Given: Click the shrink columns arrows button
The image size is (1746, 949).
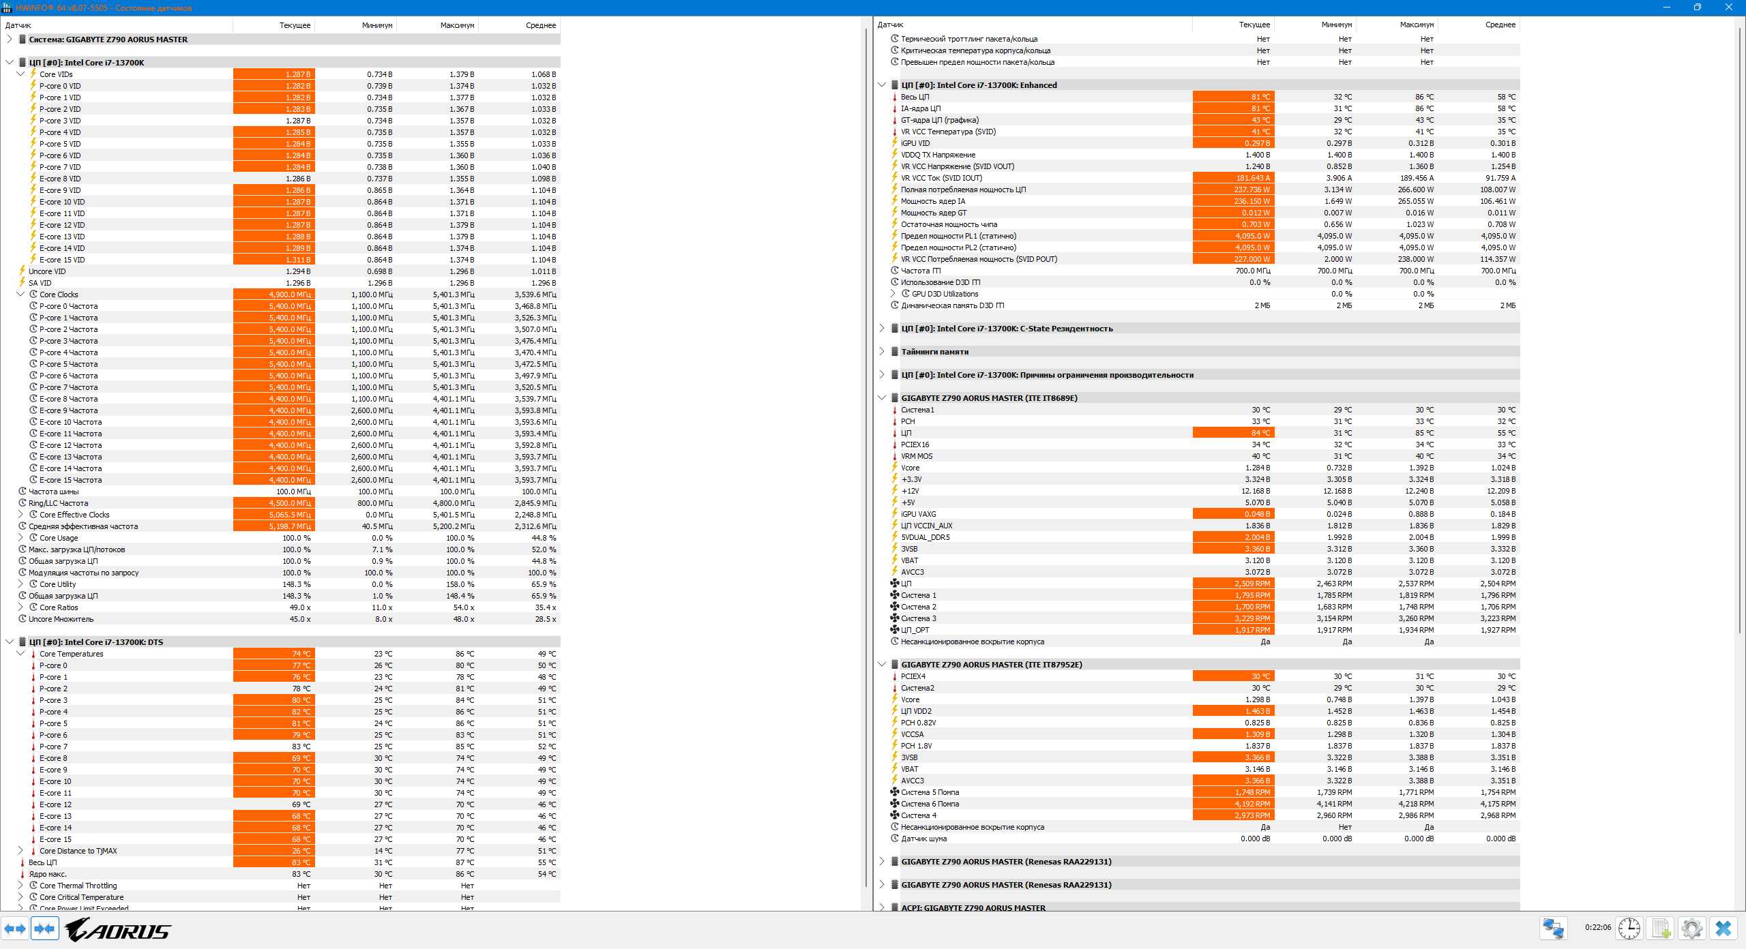Looking at the screenshot, I should tap(45, 929).
